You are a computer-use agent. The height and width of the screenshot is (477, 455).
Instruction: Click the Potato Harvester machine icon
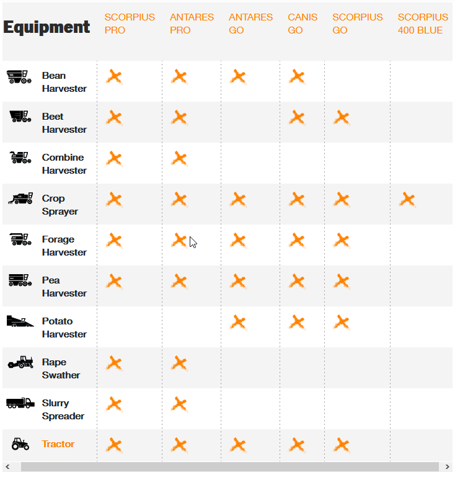20,321
